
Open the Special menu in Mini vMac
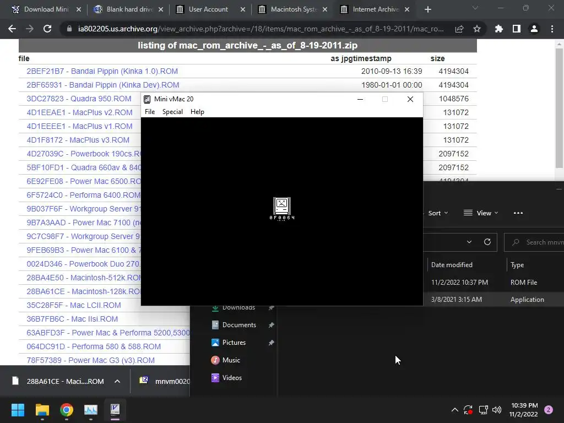tap(172, 111)
